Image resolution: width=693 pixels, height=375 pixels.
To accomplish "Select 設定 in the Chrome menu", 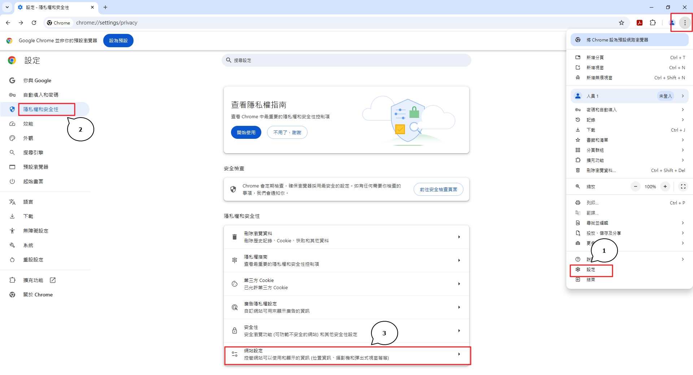I will coord(591,270).
